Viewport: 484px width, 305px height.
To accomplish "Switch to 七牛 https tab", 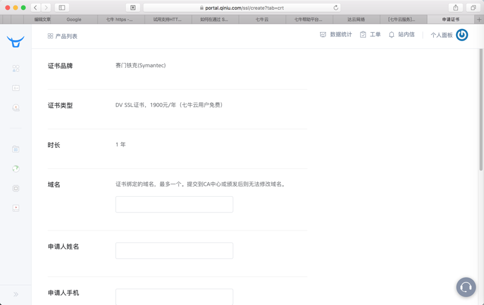I will pyautogui.click(x=121, y=19).
